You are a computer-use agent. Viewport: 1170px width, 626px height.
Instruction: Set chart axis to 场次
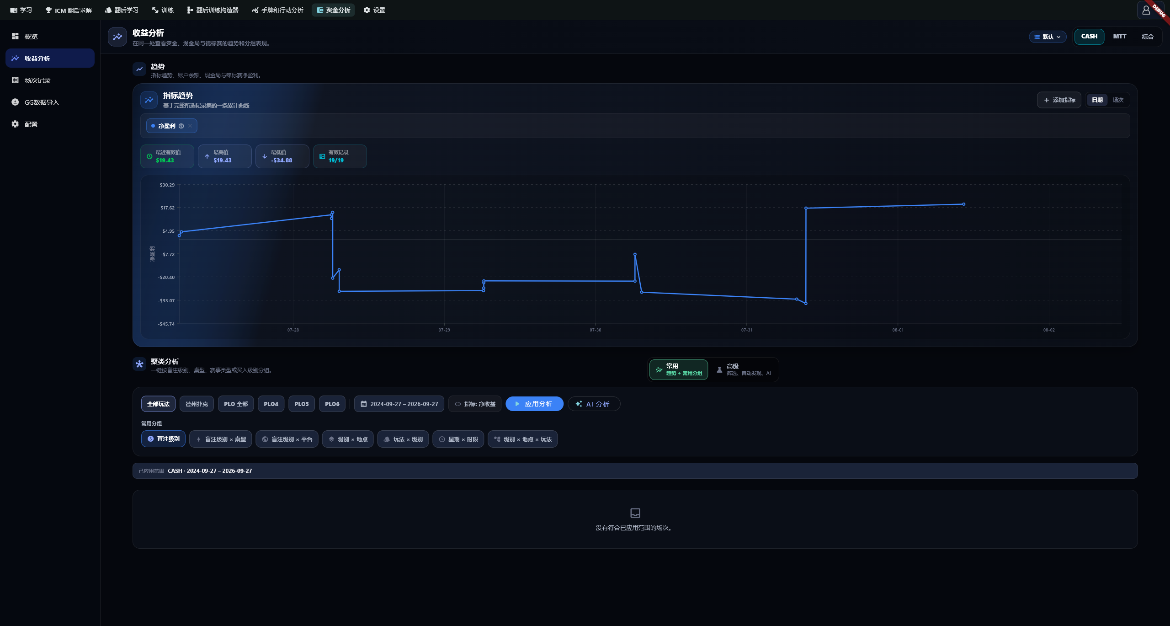pos(1118,100)
